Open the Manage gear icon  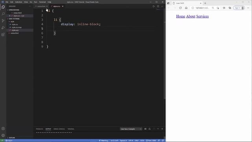click(3, 135)
